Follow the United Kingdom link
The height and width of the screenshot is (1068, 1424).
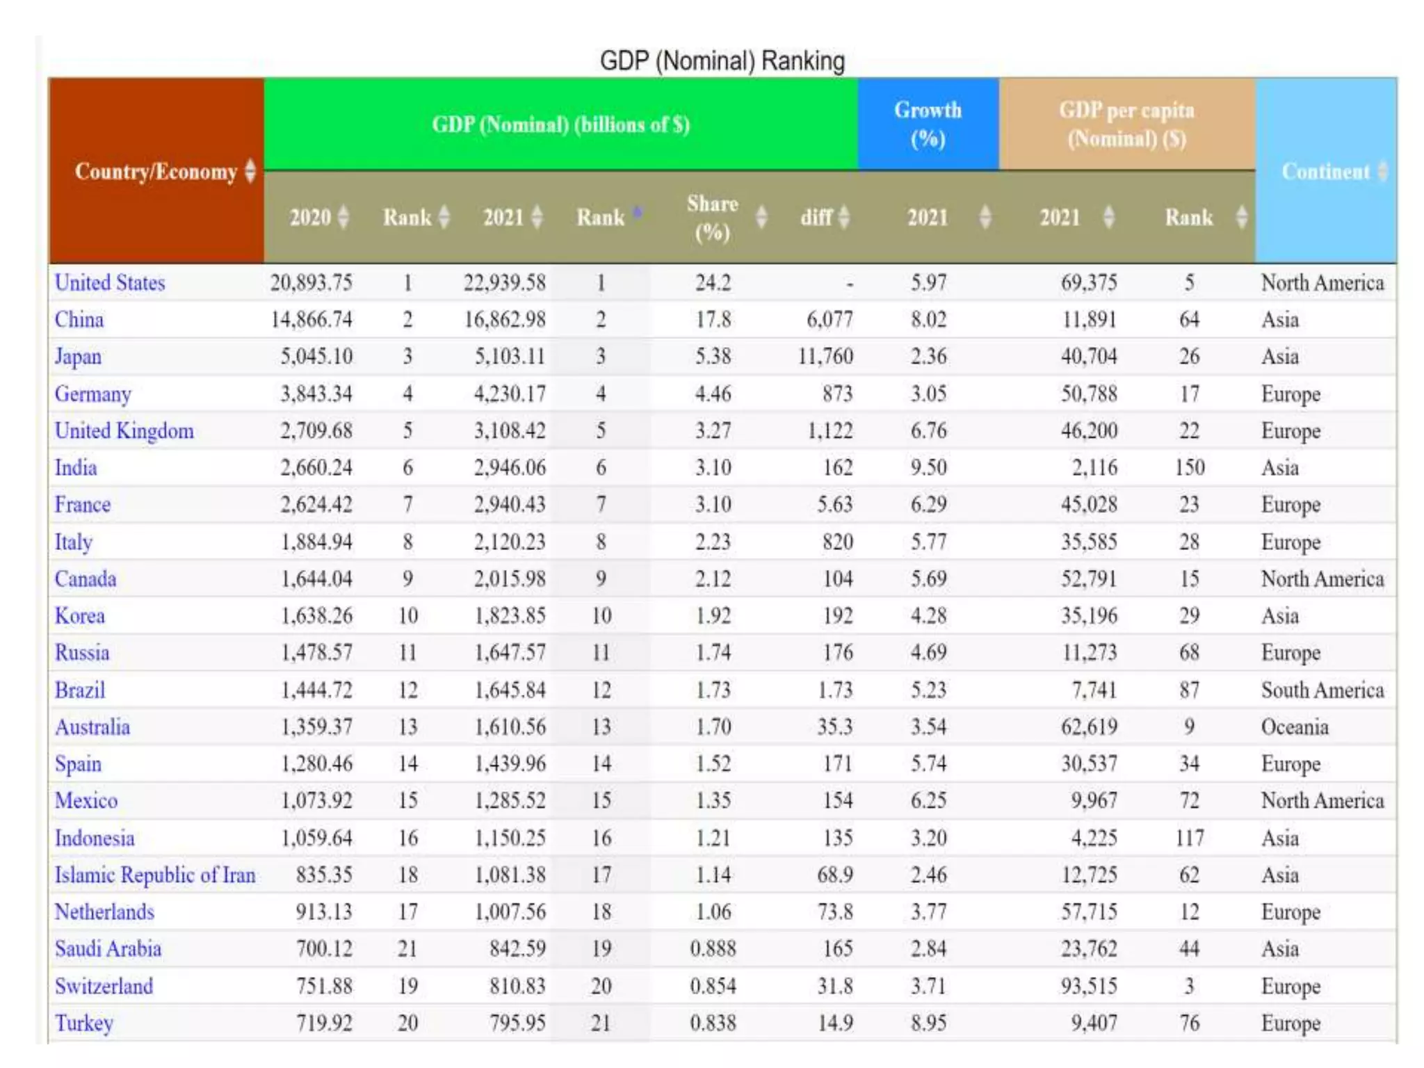pos(124,430)
